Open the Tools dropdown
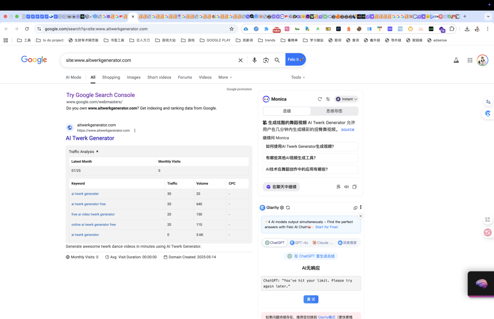Screen dimensions: 494x319 click(298, 77)
